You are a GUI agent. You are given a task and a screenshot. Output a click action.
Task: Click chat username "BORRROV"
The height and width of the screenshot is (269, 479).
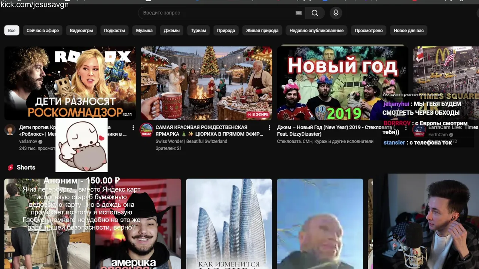pyautogui.click(x=397, y=123)
